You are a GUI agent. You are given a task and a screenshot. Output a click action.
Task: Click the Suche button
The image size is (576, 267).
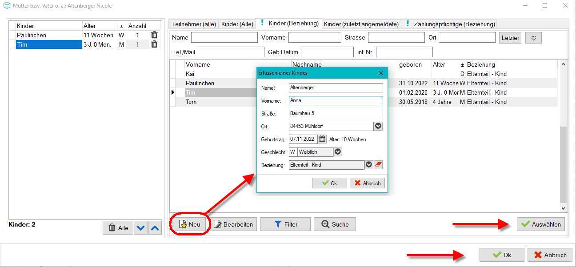tap(335, 224)
